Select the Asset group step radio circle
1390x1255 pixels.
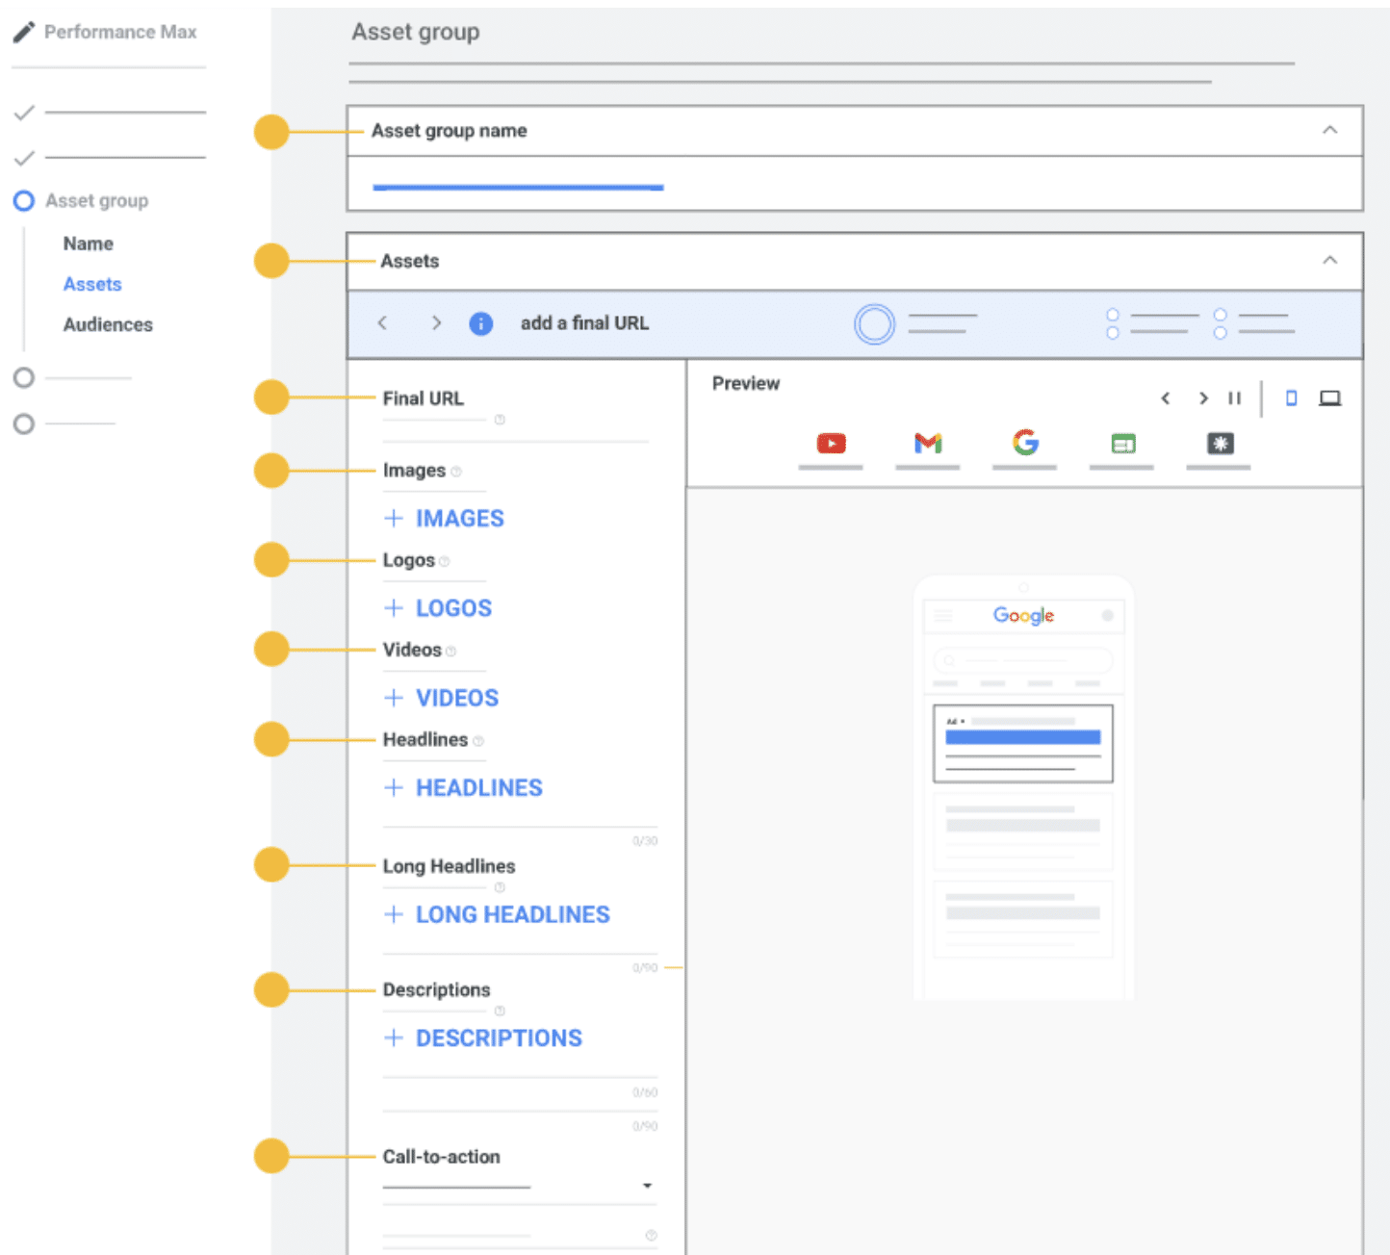pos(24,201)
